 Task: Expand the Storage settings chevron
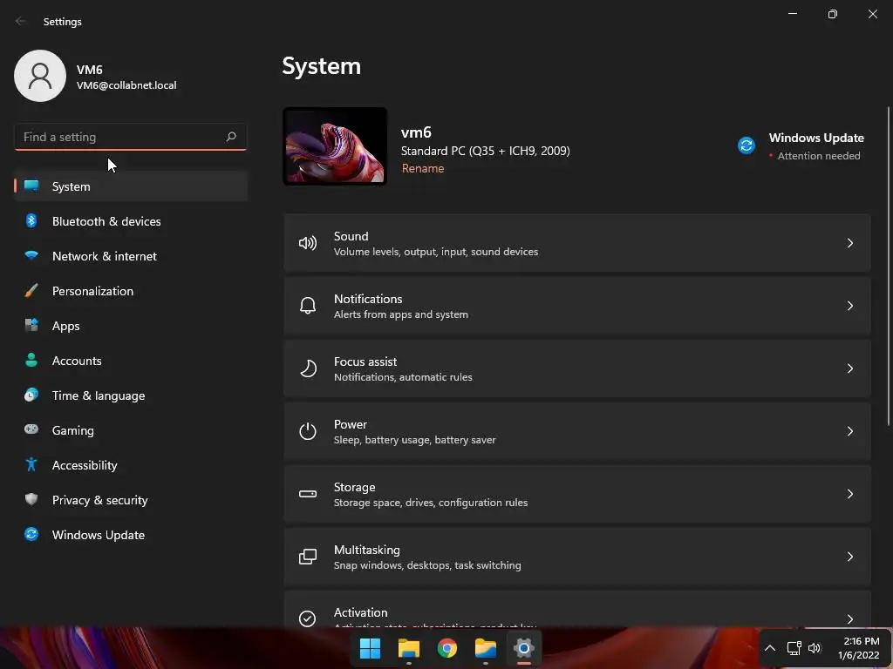849,493
